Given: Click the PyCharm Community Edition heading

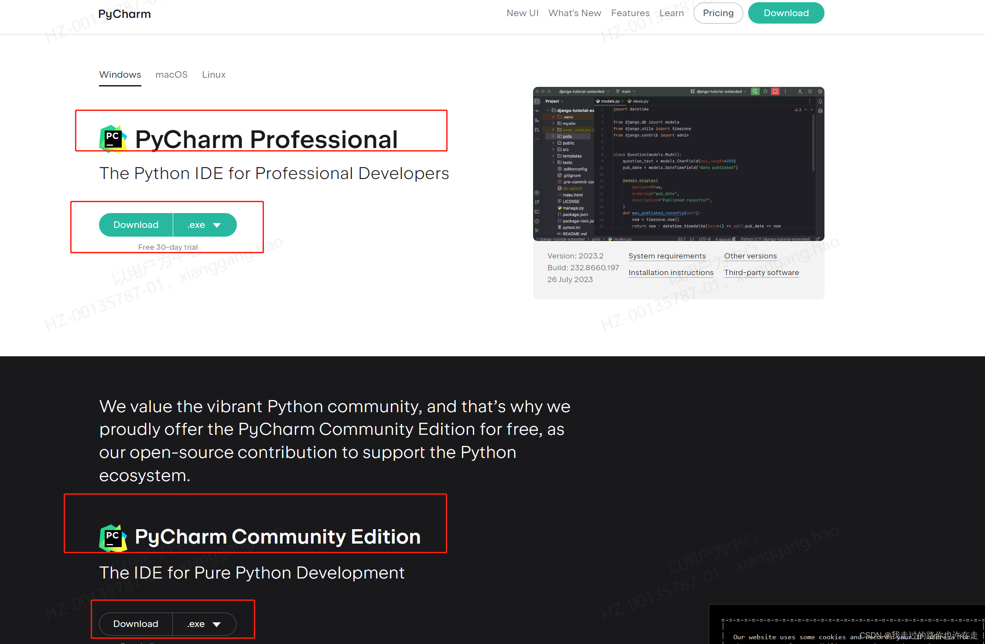Looking at the screenshot, I should pyautogui.click(x=277, y=537).
